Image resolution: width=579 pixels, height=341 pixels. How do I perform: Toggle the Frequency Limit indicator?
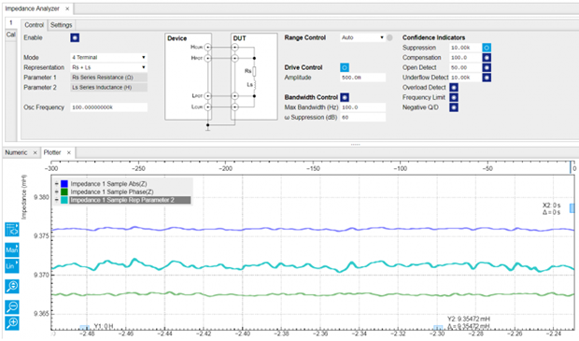(454, 97)
